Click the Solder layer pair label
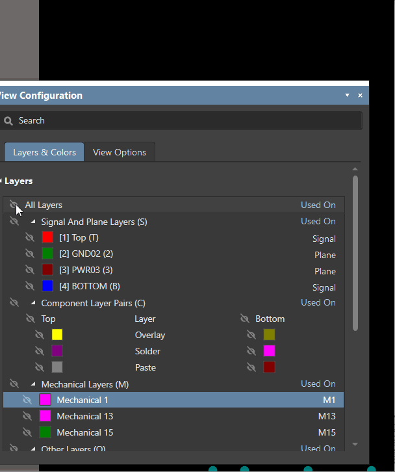 (147, 351)
